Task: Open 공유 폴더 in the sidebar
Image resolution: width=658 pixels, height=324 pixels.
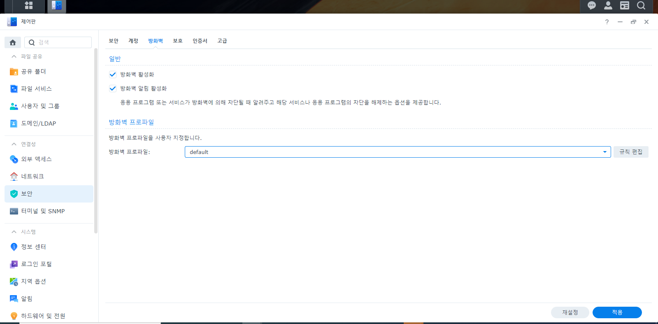Action: point(49,72)
